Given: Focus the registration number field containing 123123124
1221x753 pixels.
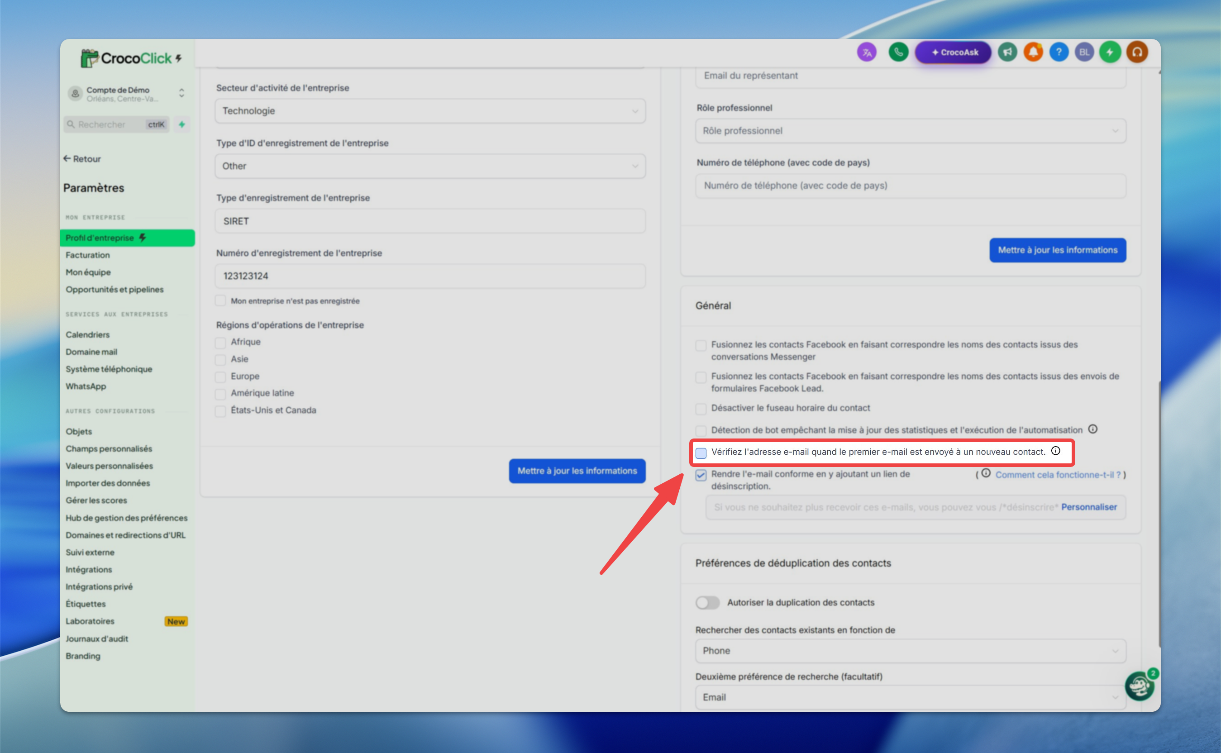Looking at the screenshot, I should (430, 276).
